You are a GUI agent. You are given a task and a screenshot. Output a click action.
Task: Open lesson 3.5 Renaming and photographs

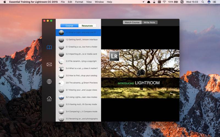click(x=78, y=119)
